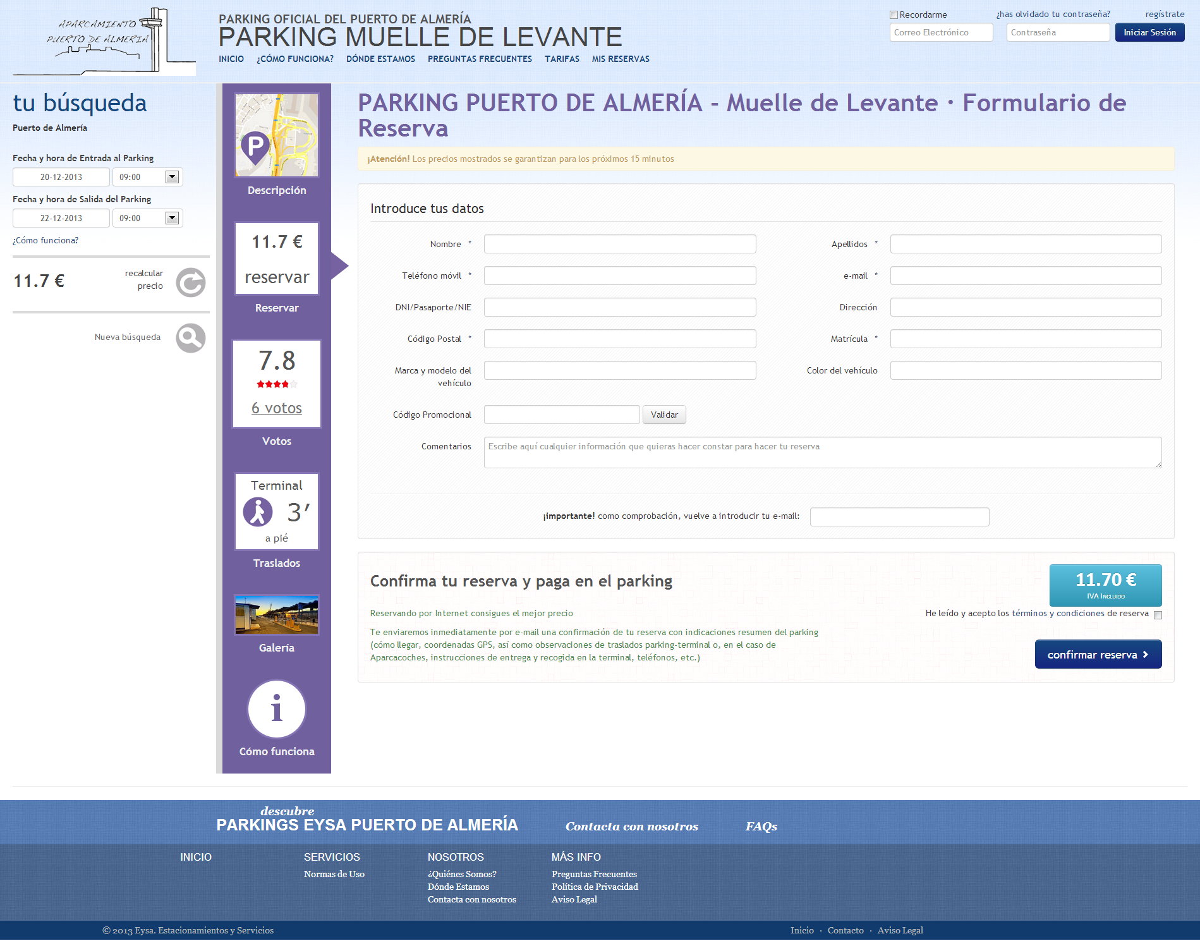The height and width of the screenshot is (941, 1200).
Task: Focus the Código Promocional input field
Action: point(562,415)
